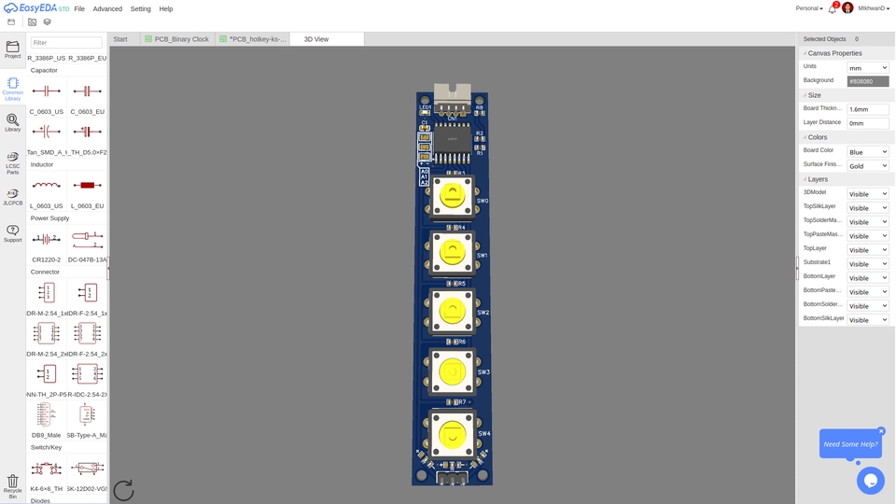Open the Advanced menu

[x=107, y=8]
